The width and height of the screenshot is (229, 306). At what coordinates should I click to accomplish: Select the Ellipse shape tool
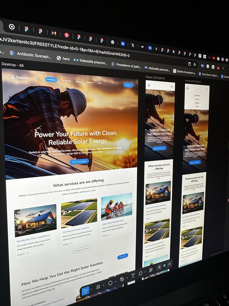[x=110, y=283]
